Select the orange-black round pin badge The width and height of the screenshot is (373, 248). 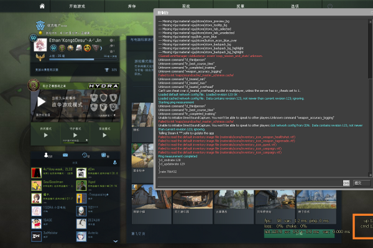(87, 48)
